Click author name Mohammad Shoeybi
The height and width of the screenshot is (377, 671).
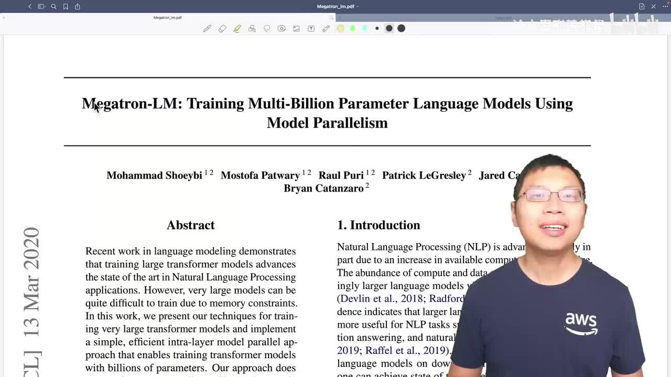point(154,175)
